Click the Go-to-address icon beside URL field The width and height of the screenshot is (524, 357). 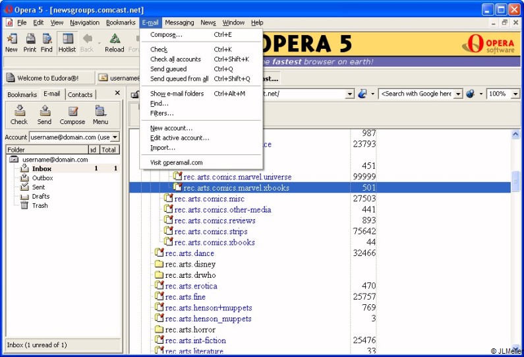click(x=363, y=94)
